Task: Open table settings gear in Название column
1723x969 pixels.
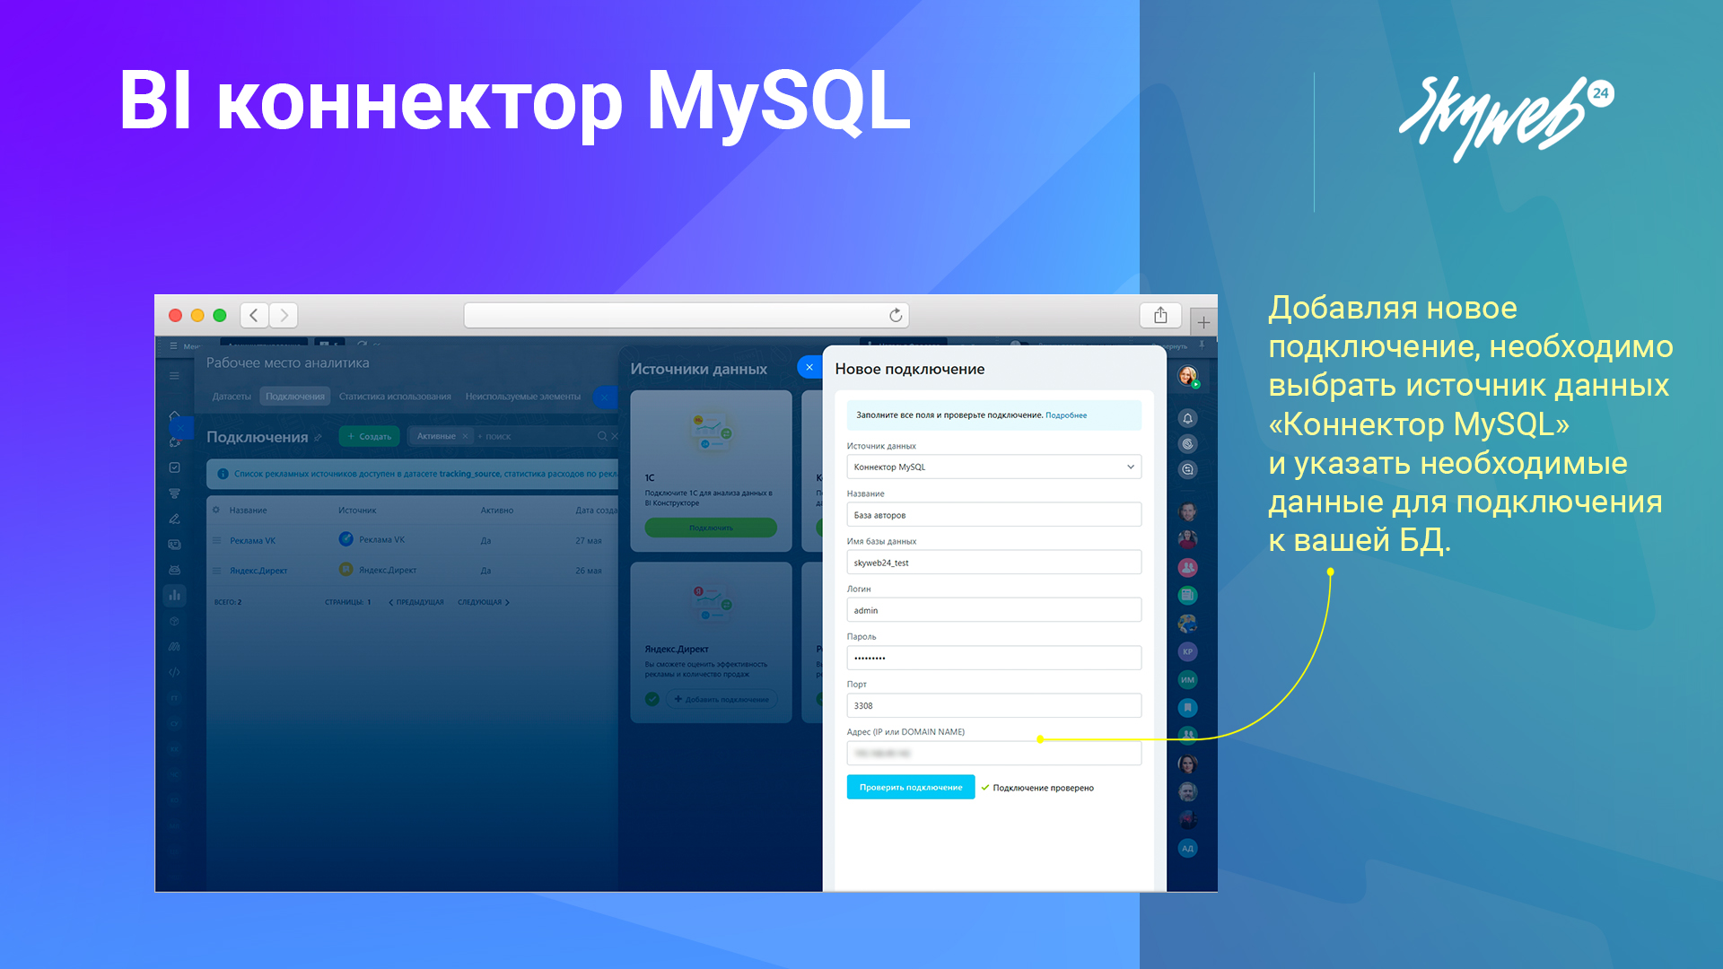Action: [216, 510]
